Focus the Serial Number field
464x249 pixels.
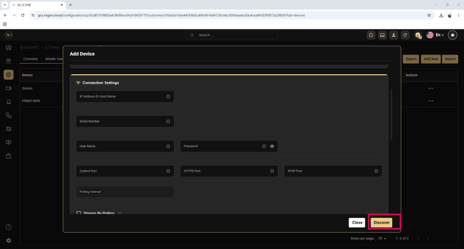click(125, 122)
